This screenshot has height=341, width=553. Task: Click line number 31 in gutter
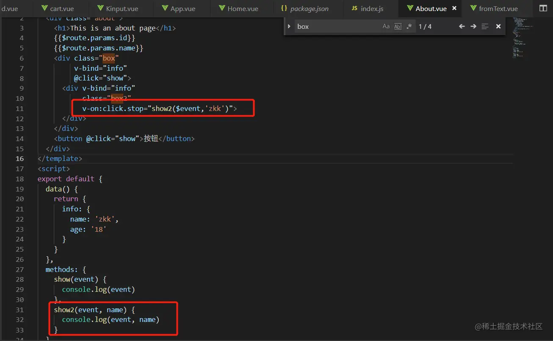coord(19,310)
